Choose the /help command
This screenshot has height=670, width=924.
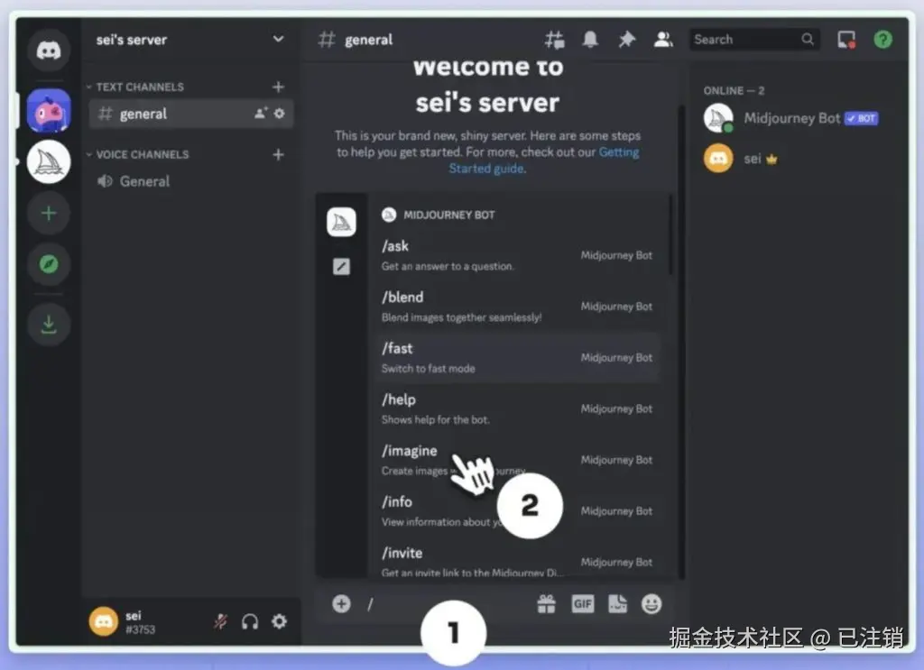click(x=517, y=409)
